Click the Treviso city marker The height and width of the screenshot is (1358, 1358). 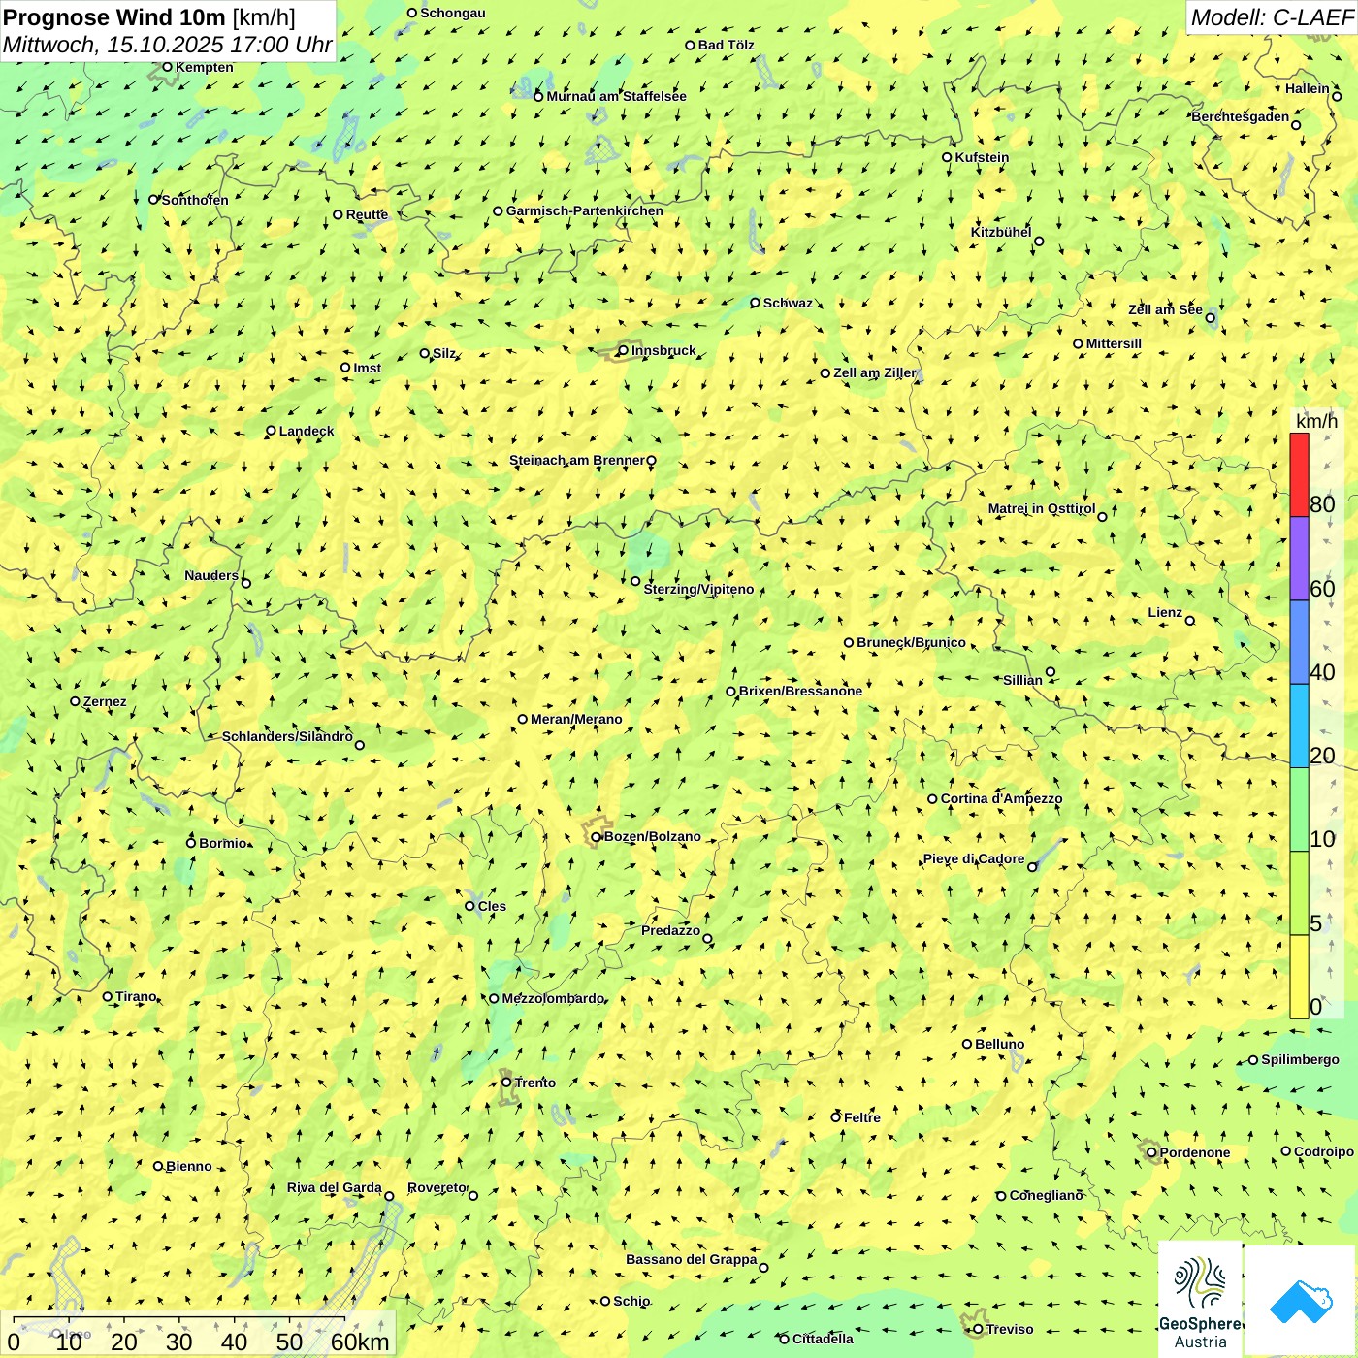click(978, 1330)
